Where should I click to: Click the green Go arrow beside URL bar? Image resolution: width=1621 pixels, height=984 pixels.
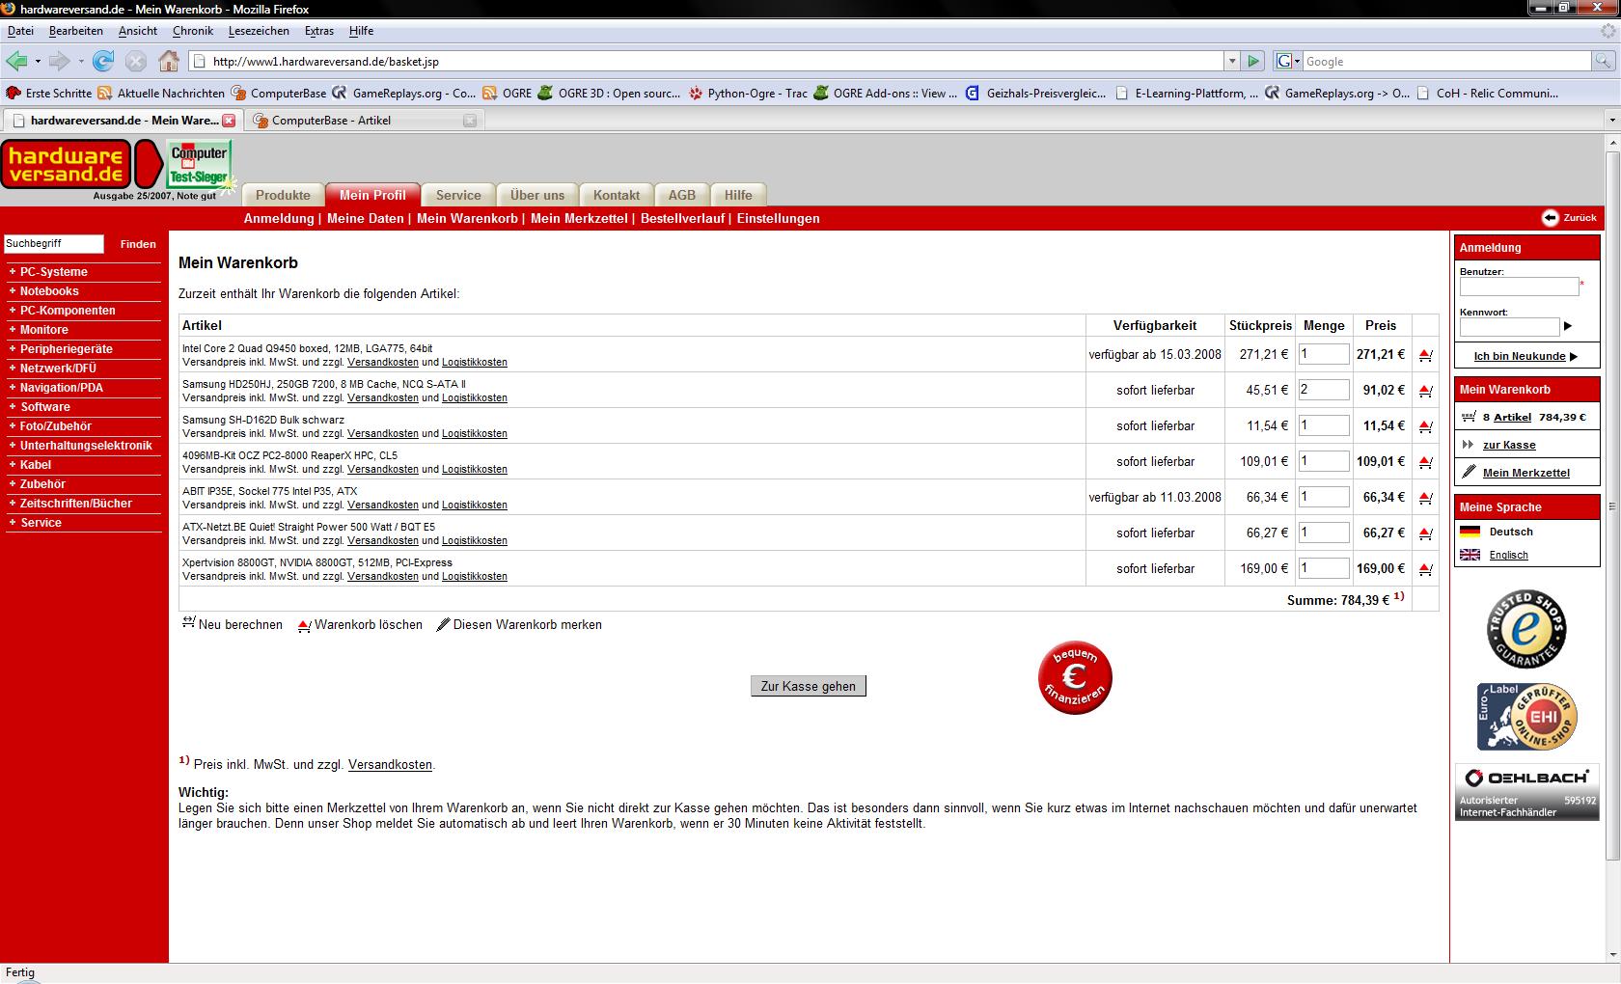coord(1253,61)
